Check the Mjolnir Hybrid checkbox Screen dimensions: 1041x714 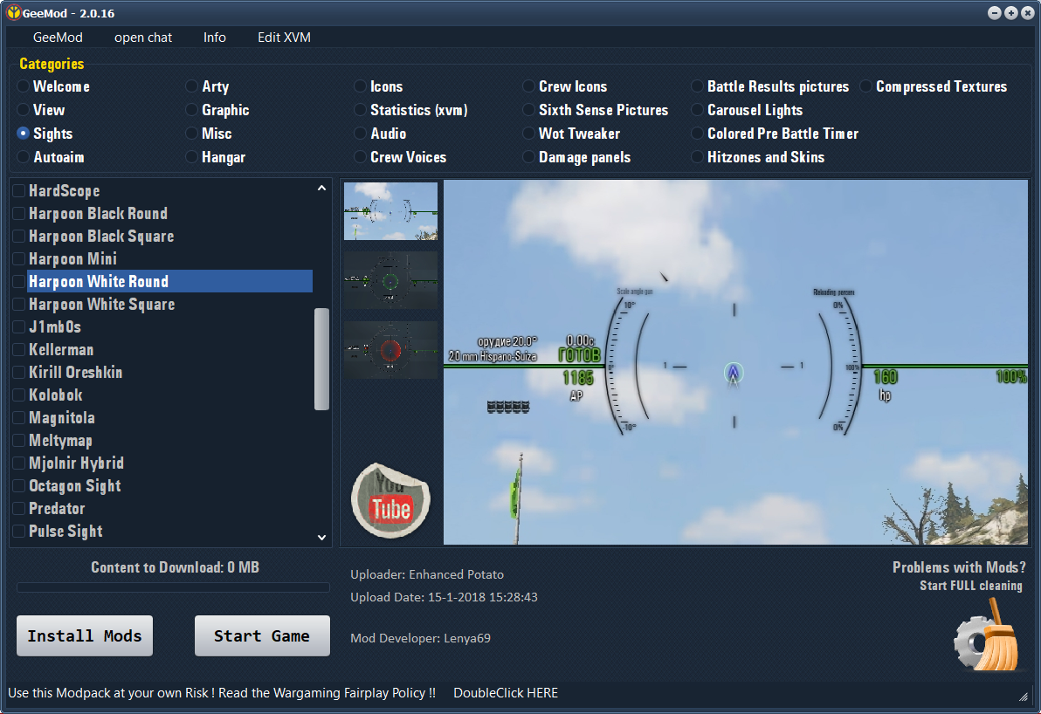coord(18,463)
